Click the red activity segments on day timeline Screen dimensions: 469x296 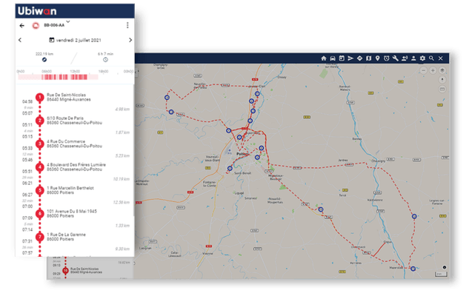pos(64,77)
